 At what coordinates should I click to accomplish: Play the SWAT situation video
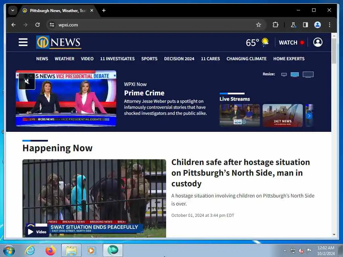tap(37, 232)
